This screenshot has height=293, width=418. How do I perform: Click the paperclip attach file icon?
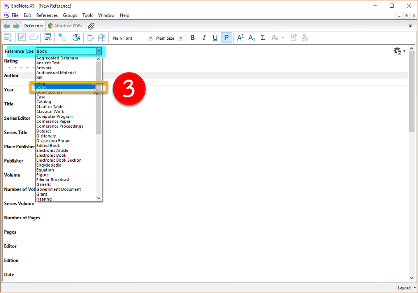91,26
